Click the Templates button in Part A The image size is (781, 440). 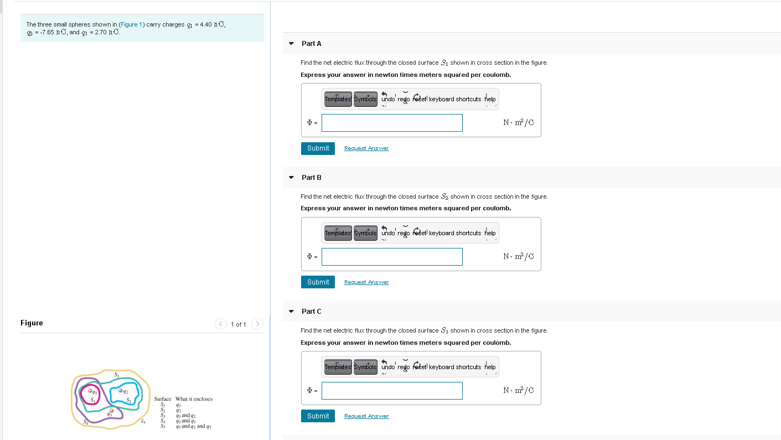pyautogui.click(x=338, y=99)
